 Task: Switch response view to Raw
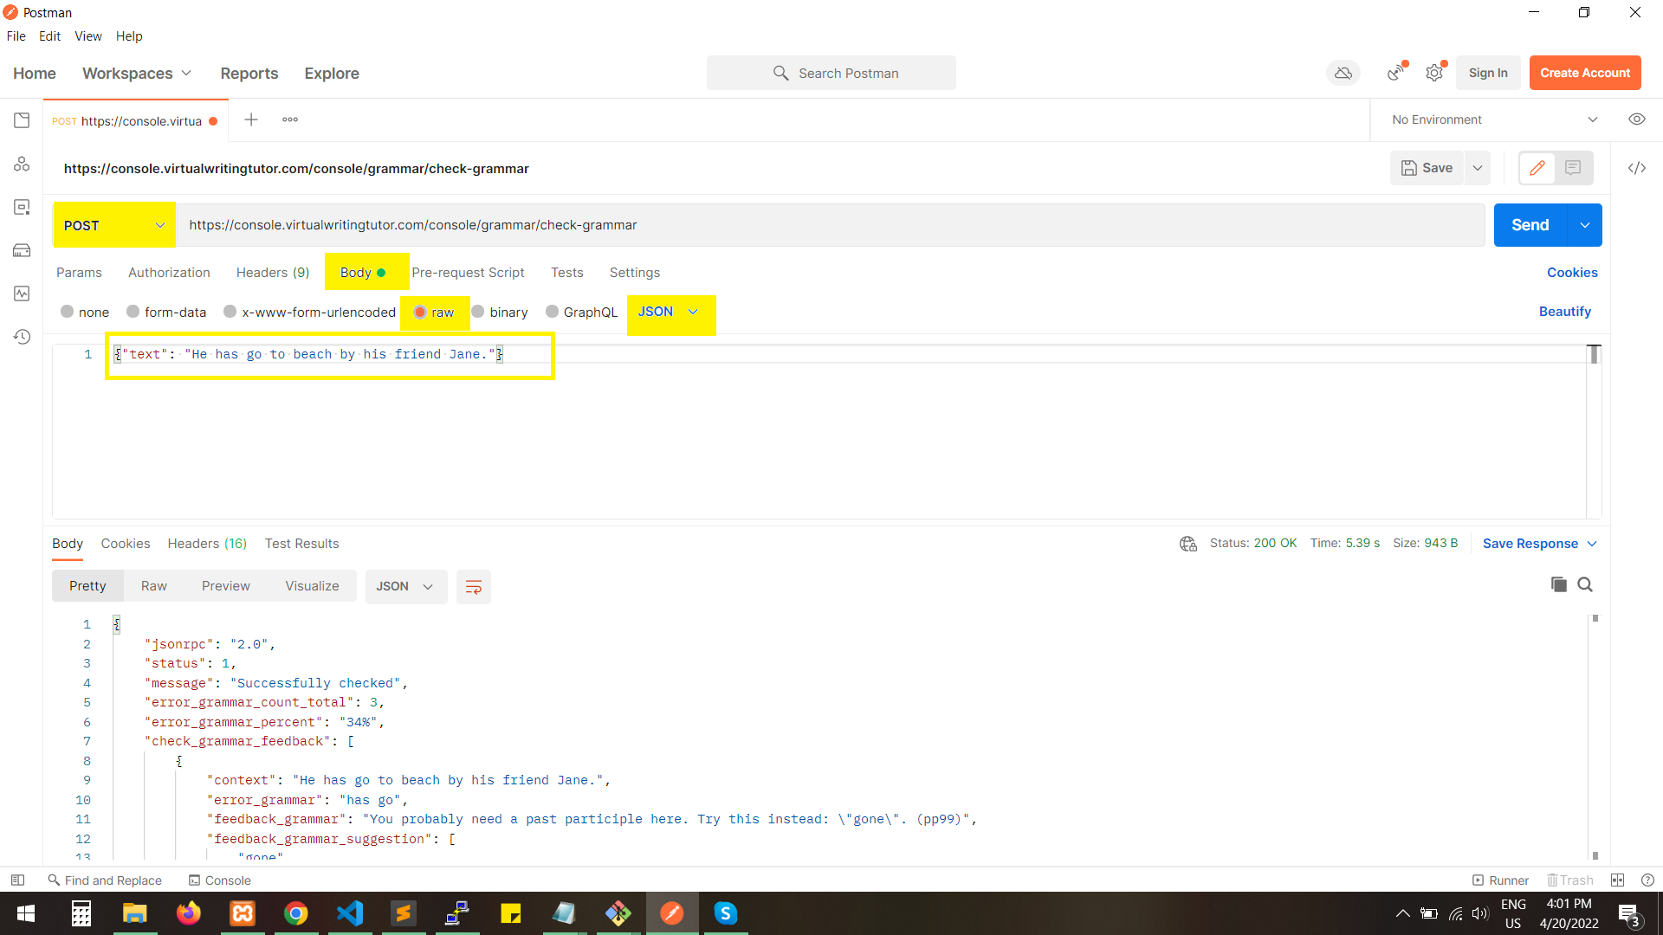(x=154, y=586)
